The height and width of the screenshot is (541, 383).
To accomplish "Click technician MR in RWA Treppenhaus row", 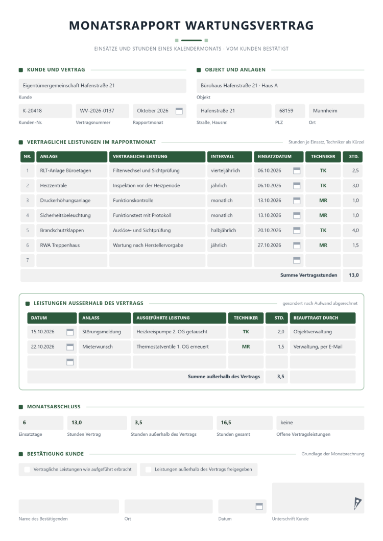I will pyautogui.click(x=323, y=245).
